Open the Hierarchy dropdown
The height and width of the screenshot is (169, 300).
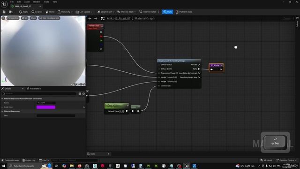pos(65,12)
